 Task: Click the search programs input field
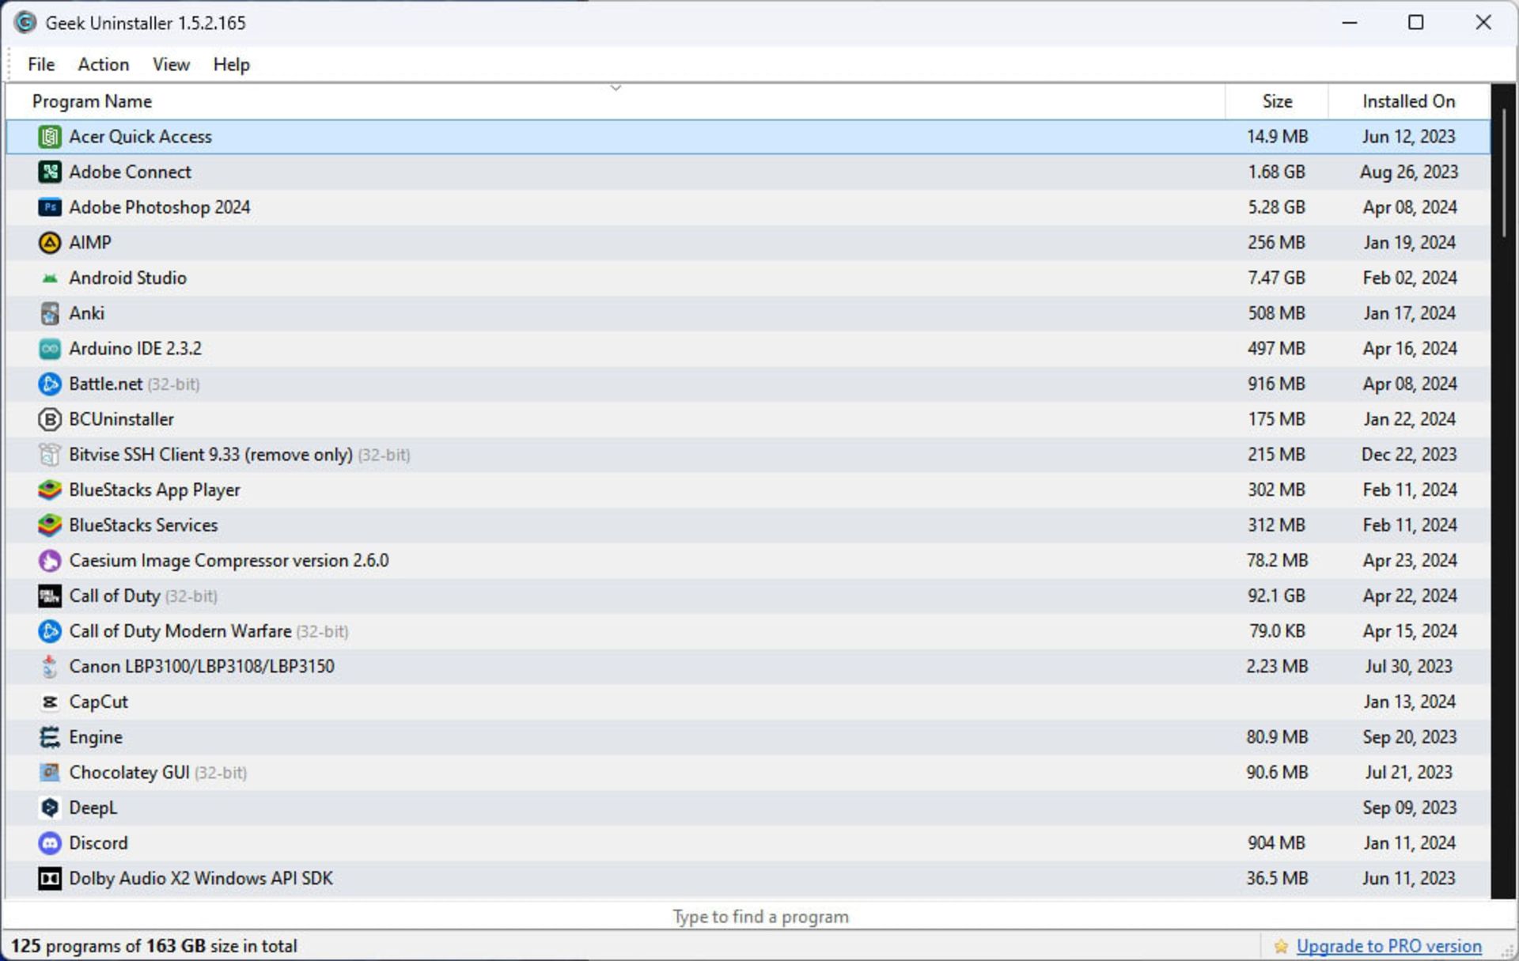[x=759, y=917]
